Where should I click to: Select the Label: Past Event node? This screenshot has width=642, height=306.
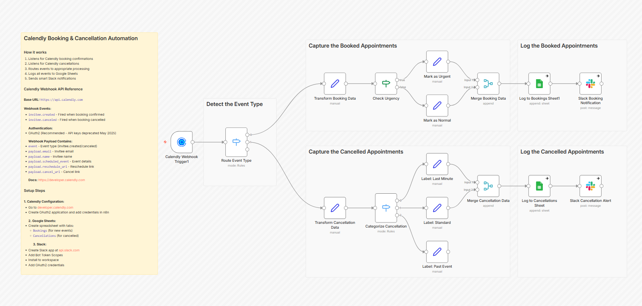coord(437,252)
